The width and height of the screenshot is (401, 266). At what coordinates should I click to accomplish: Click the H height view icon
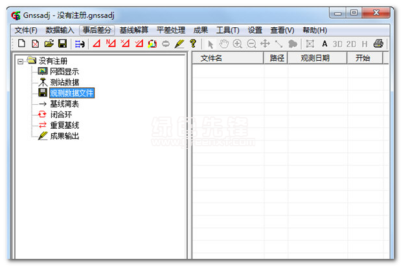click(x=365, y=44)
